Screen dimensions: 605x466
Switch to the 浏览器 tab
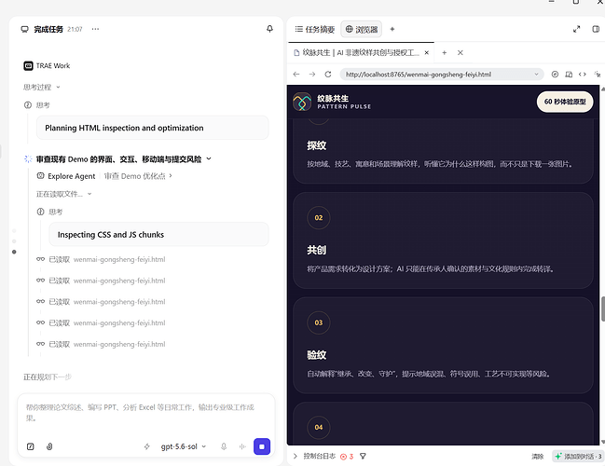[361, 29]
